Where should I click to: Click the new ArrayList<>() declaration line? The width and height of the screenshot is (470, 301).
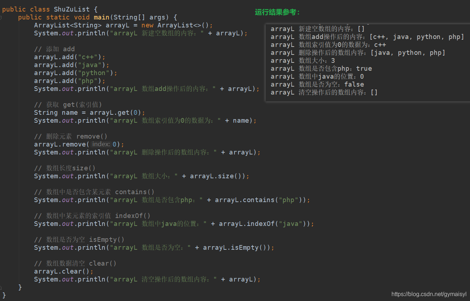pos(123,25)
